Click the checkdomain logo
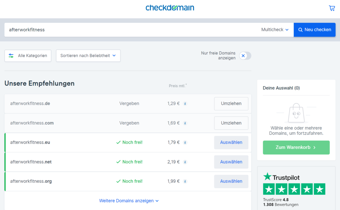340x210 pixels. [x=170, y=8]
